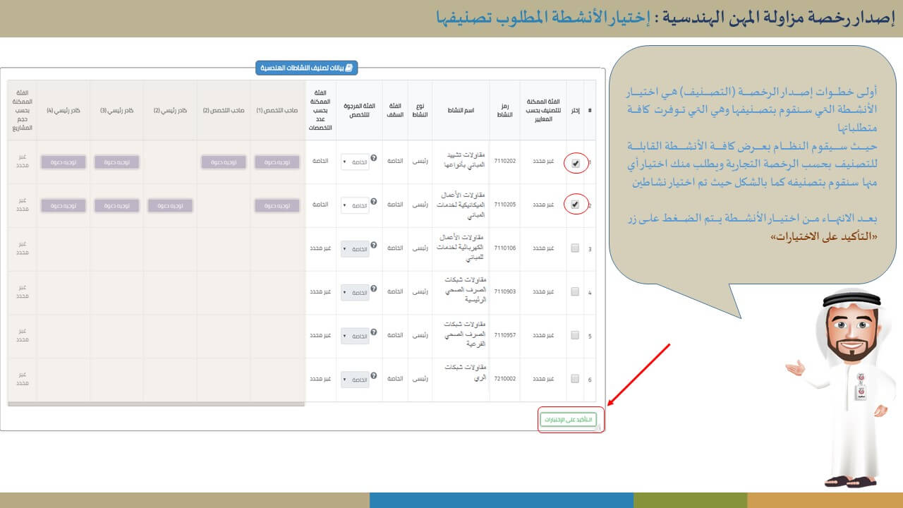Click the help question-mark icon in row 1
This screenshot has width=903, height=508.
373,157
